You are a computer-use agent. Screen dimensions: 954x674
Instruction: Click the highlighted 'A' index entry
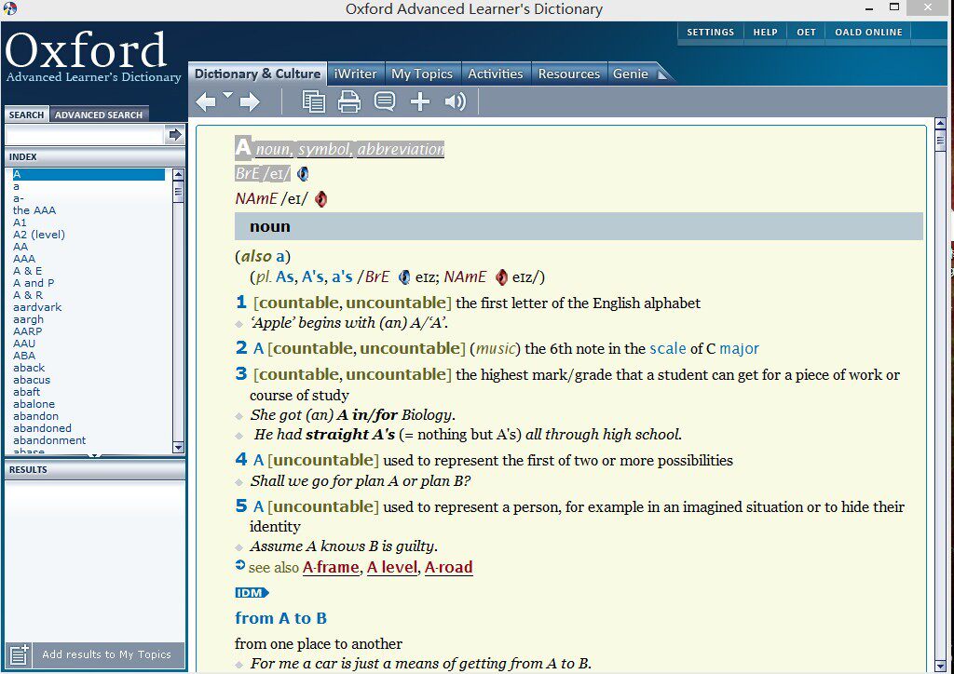click(89, 174)
